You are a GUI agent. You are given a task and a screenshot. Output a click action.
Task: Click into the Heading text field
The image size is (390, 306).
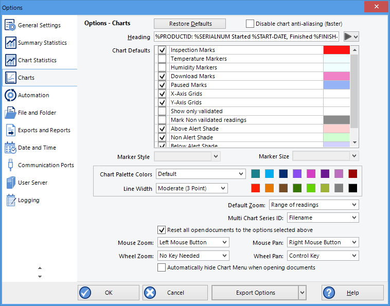(x=246, y=37)
